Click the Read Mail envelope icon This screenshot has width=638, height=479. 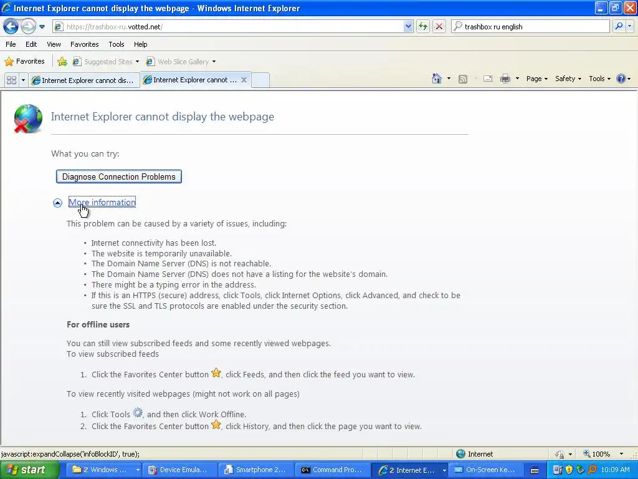(x=488, y=79)
